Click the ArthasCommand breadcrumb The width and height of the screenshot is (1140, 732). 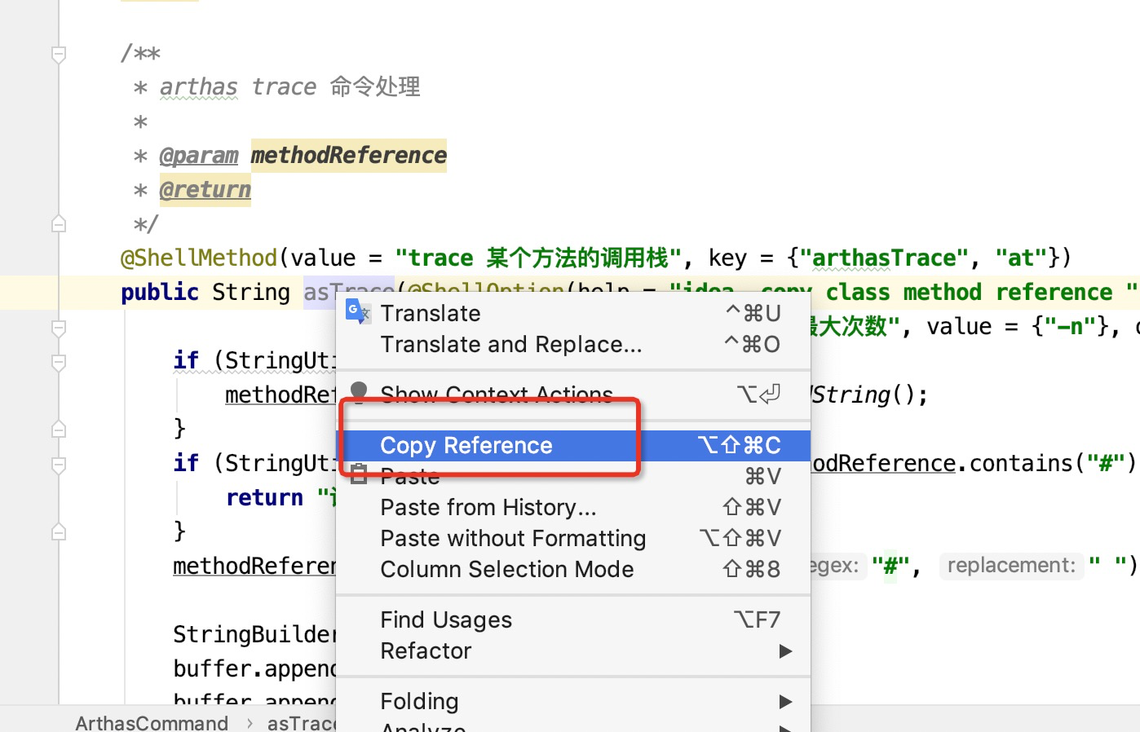tap(152, 722)
